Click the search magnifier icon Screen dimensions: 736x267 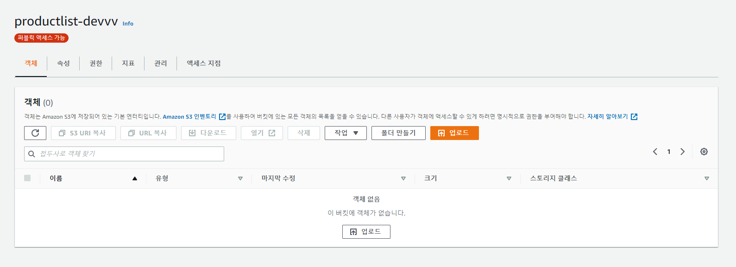[31, 154]
